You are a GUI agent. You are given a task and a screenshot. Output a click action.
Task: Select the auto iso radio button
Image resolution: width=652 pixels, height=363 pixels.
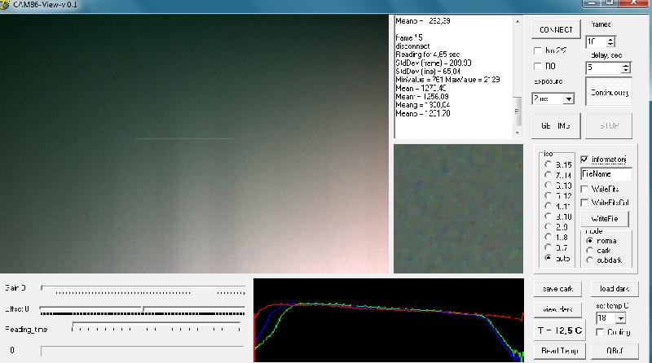[548, 258]
